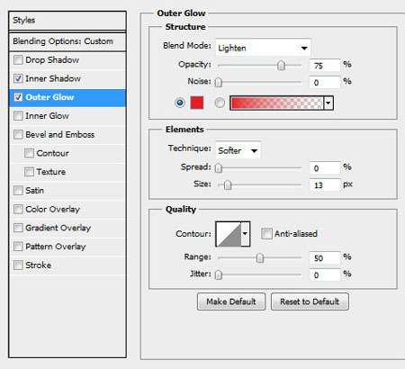Click the Opacity value field showing 75
Viewport: 405px width, 369px height.
pos(325,66)
